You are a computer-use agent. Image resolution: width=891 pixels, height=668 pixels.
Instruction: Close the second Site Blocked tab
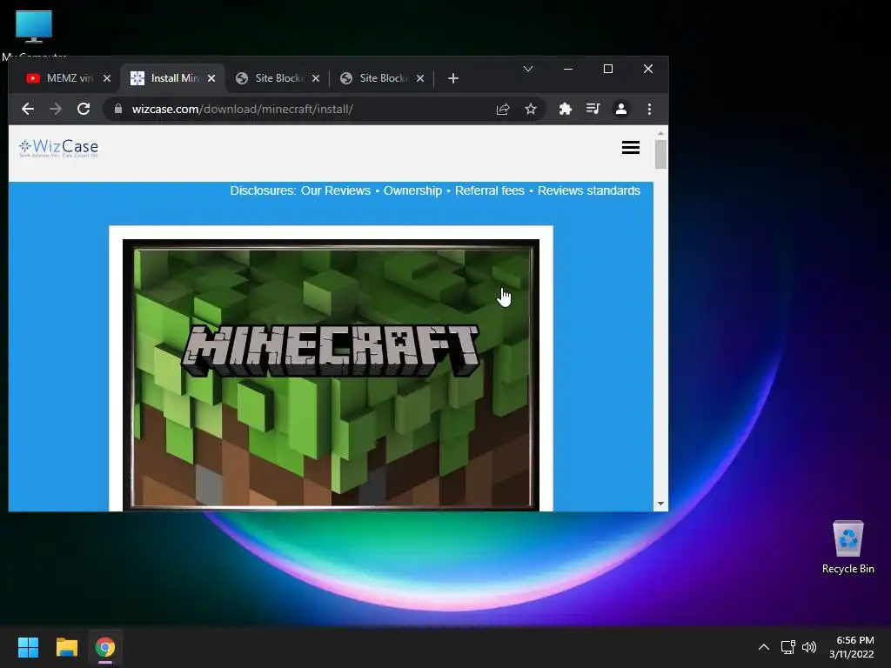point(420,78)
